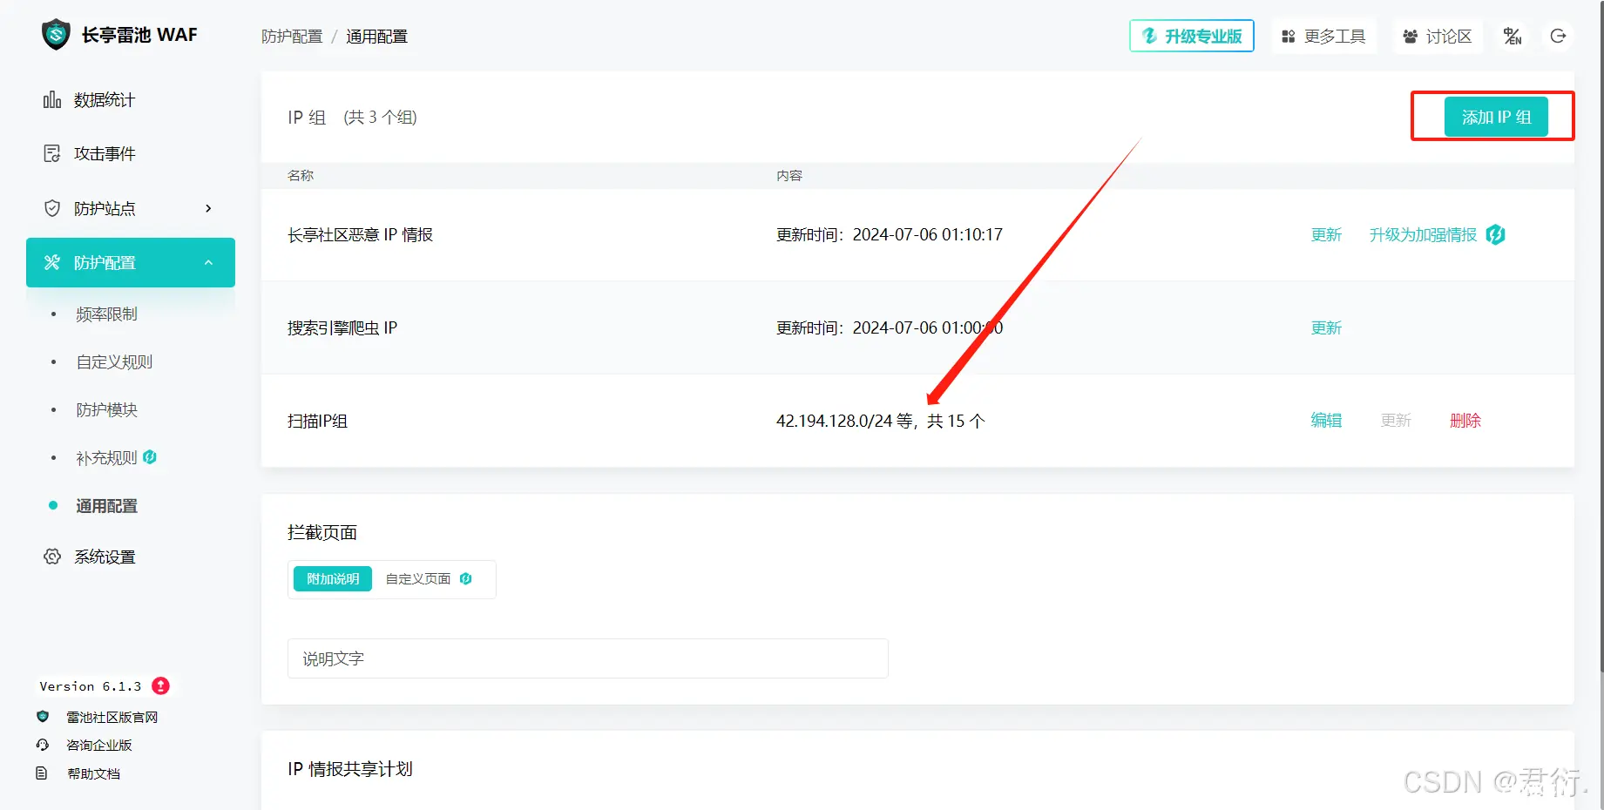Click the 系统设置 gear icon
This screenshot has height=810, width=1604.
pyautogui.click(x=52, y=557)
